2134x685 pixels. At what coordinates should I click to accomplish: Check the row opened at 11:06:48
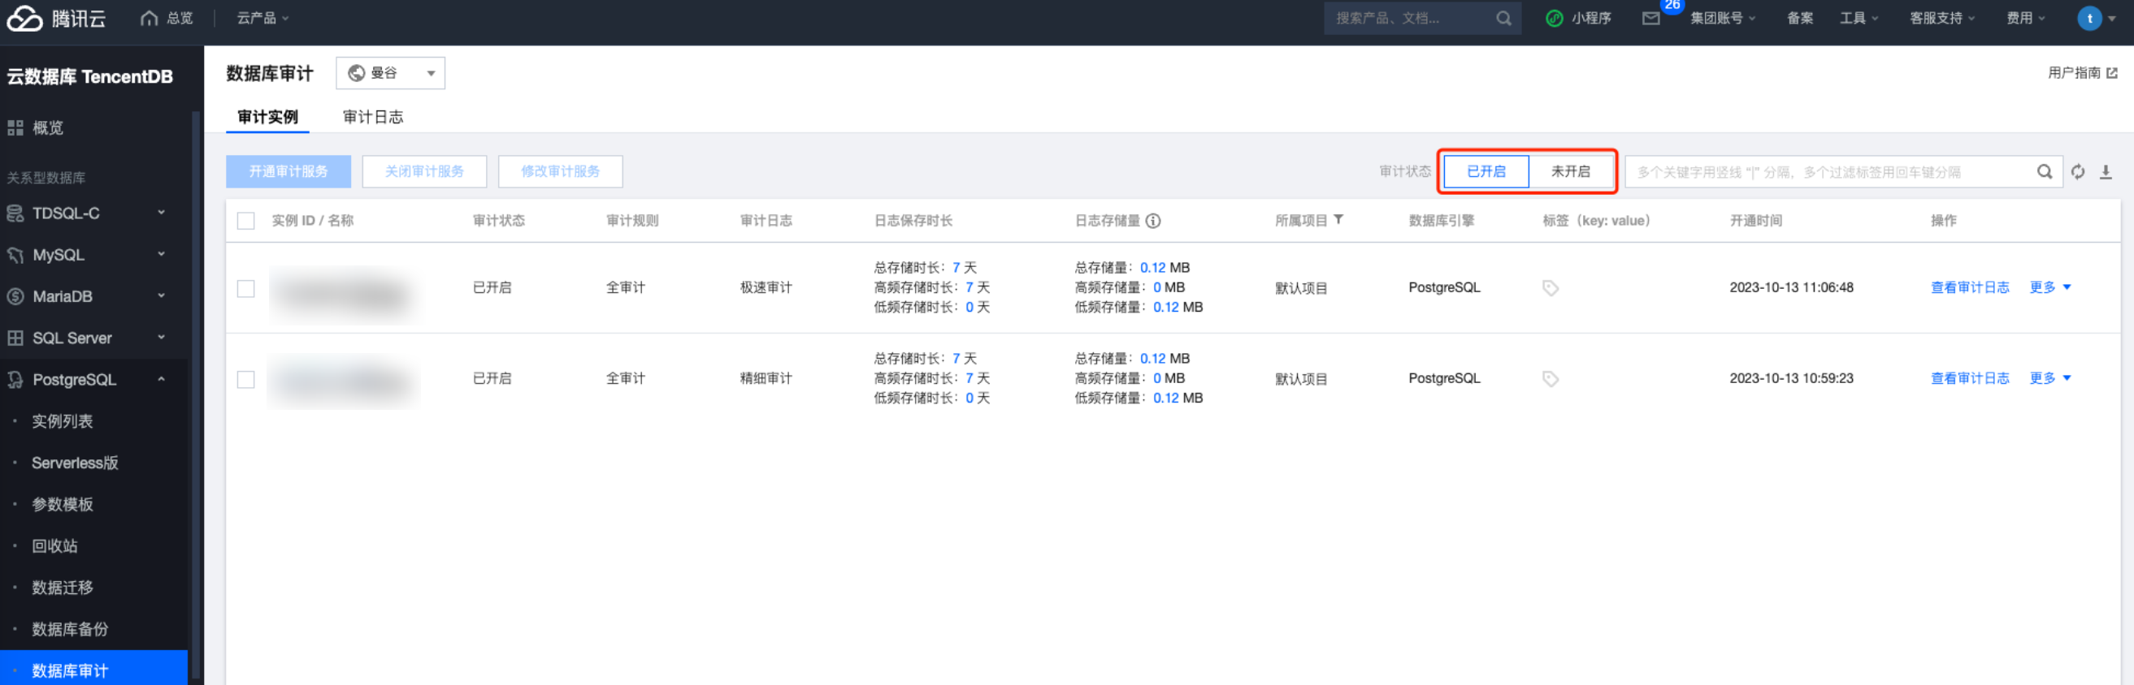point(246,289)
